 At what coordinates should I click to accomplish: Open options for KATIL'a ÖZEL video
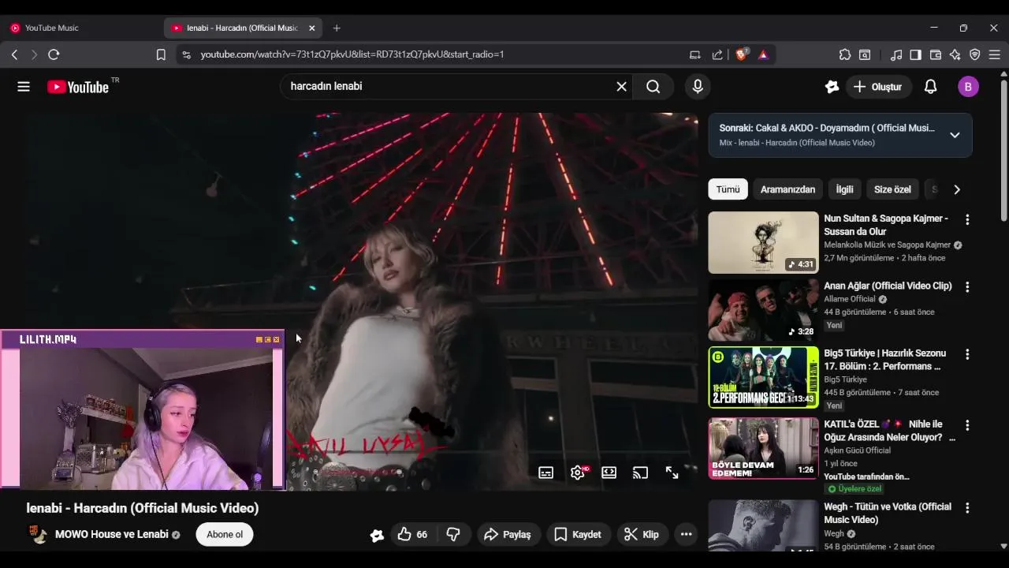click(967, 425)
